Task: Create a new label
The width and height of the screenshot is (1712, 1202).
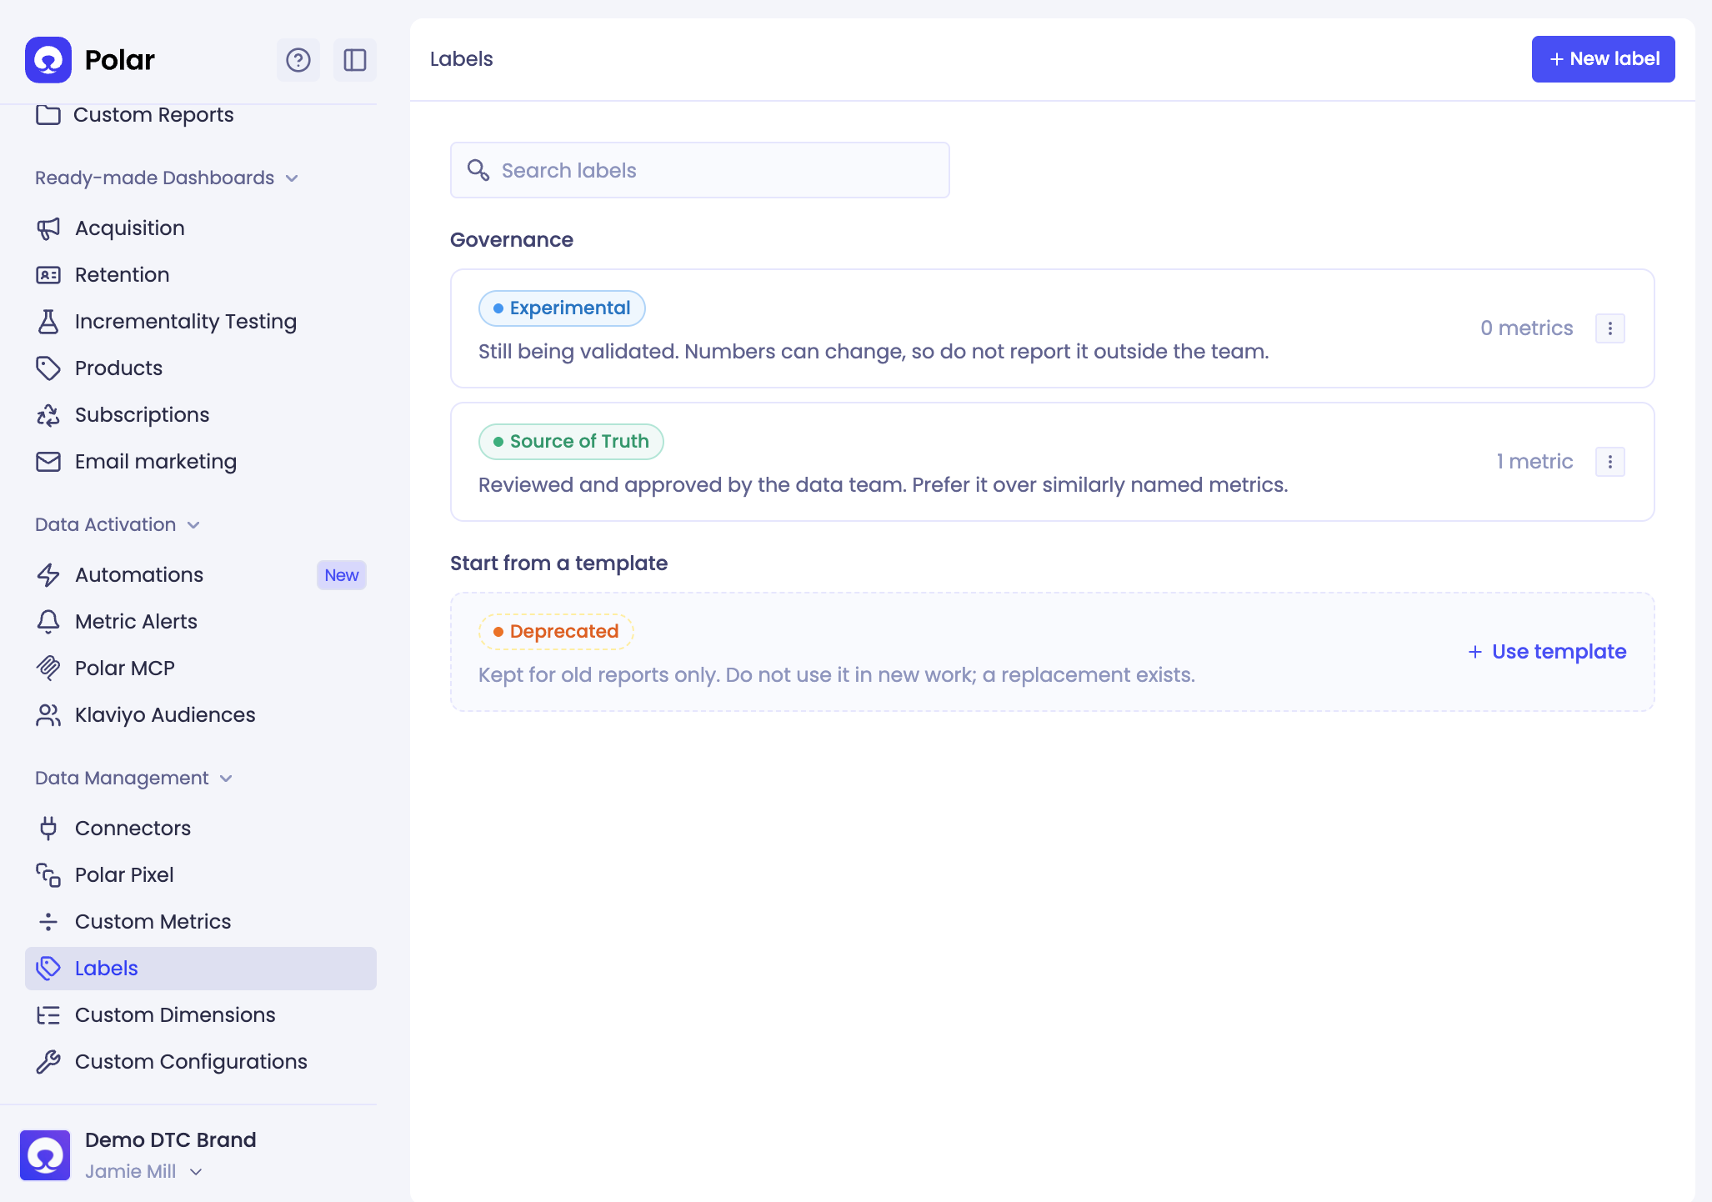Action: tap(1603, 59)
